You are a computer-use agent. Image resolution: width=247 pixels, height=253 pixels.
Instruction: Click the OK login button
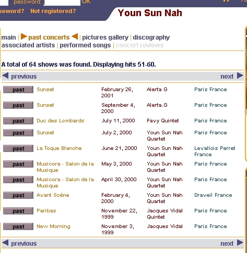coord(86,2)
